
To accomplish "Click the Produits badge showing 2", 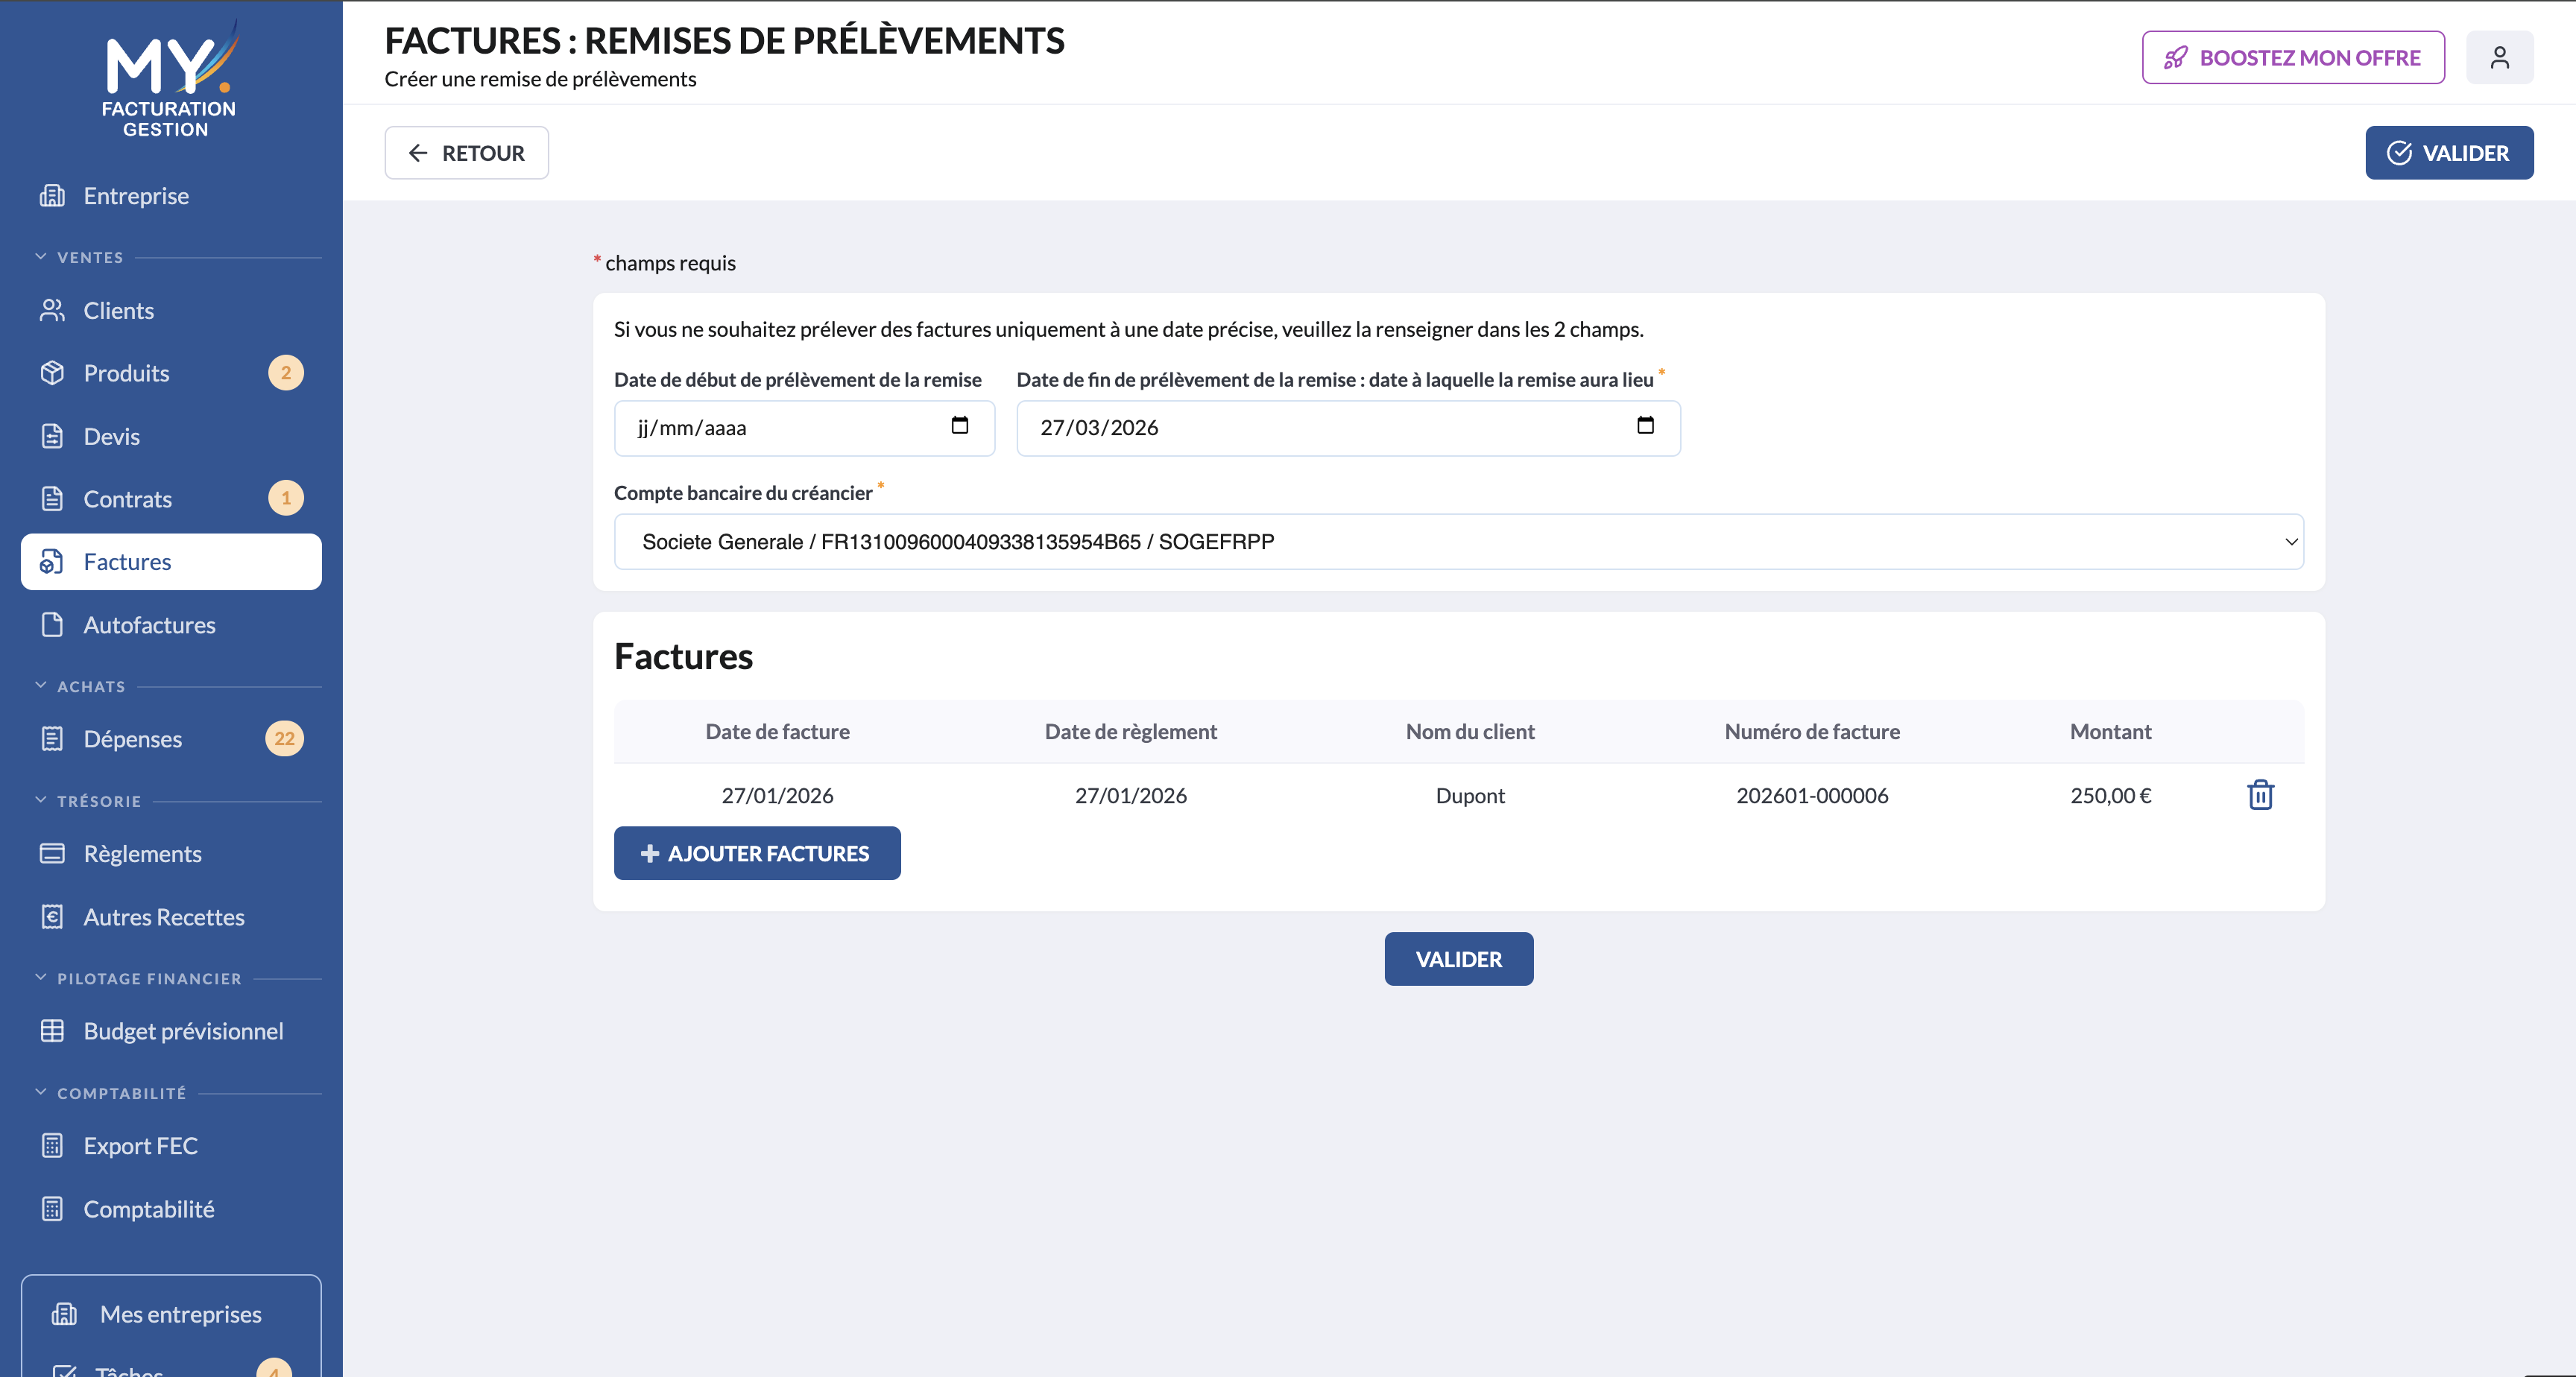I will 286,373.
